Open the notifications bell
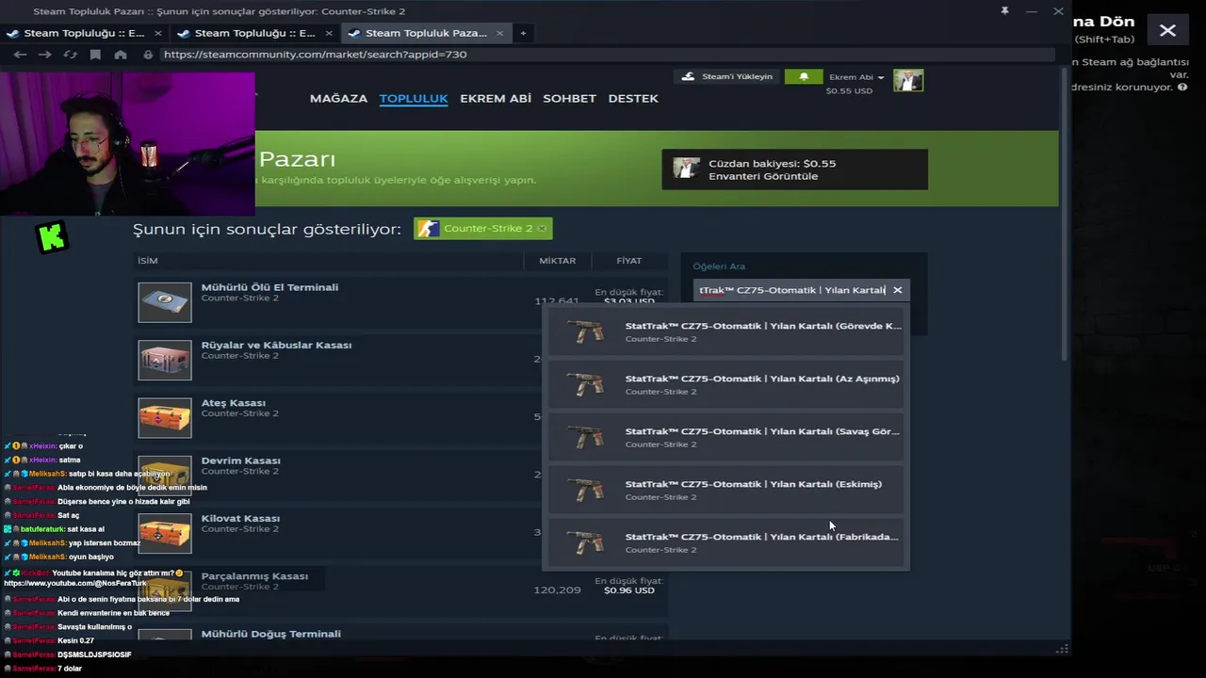 click(804, 76)
